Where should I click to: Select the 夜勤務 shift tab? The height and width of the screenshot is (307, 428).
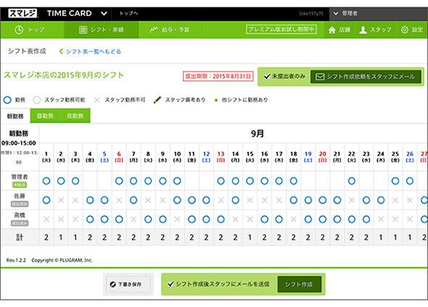tap(75, 116)
